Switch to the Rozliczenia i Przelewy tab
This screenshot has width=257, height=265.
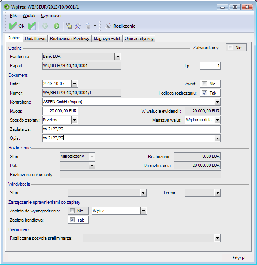click(x=70, y=39)
